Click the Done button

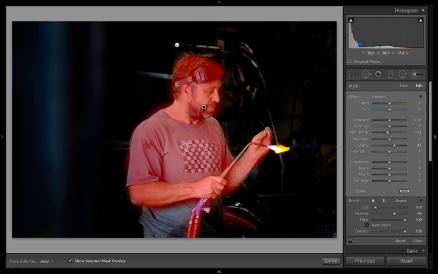[331, 261]
